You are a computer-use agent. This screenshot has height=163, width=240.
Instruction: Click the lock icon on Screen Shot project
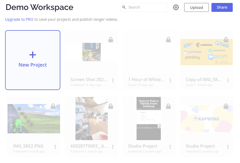(x=111, y=40)
